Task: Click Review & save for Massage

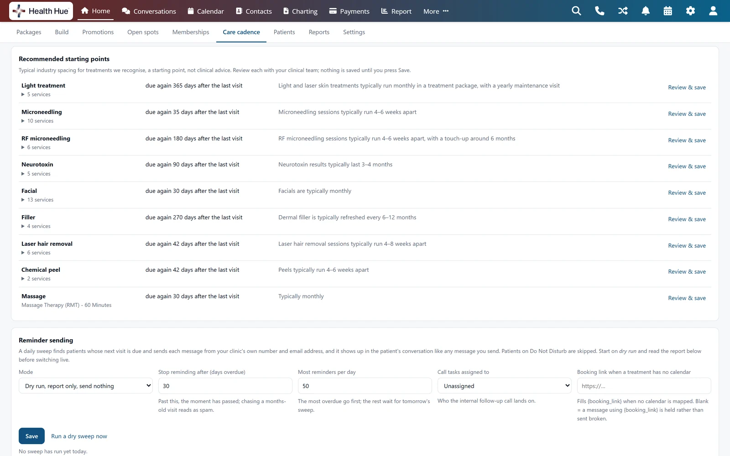Action: 687,298
